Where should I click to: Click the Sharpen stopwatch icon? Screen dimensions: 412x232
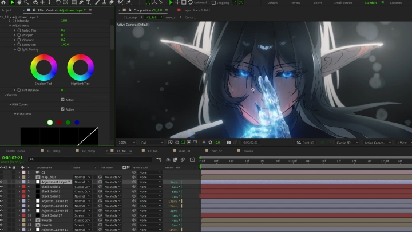[x=19, y=35]
